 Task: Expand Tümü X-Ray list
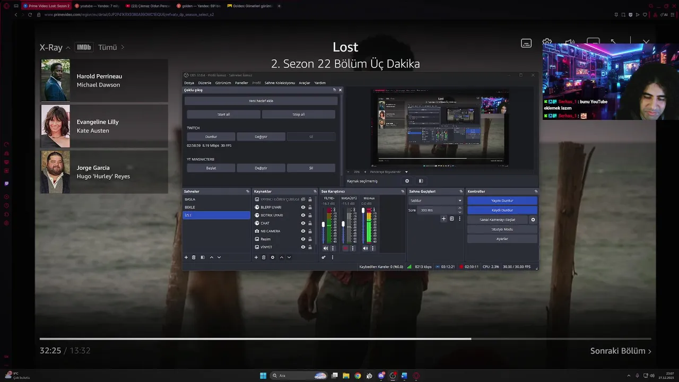[x=111, y=47]
